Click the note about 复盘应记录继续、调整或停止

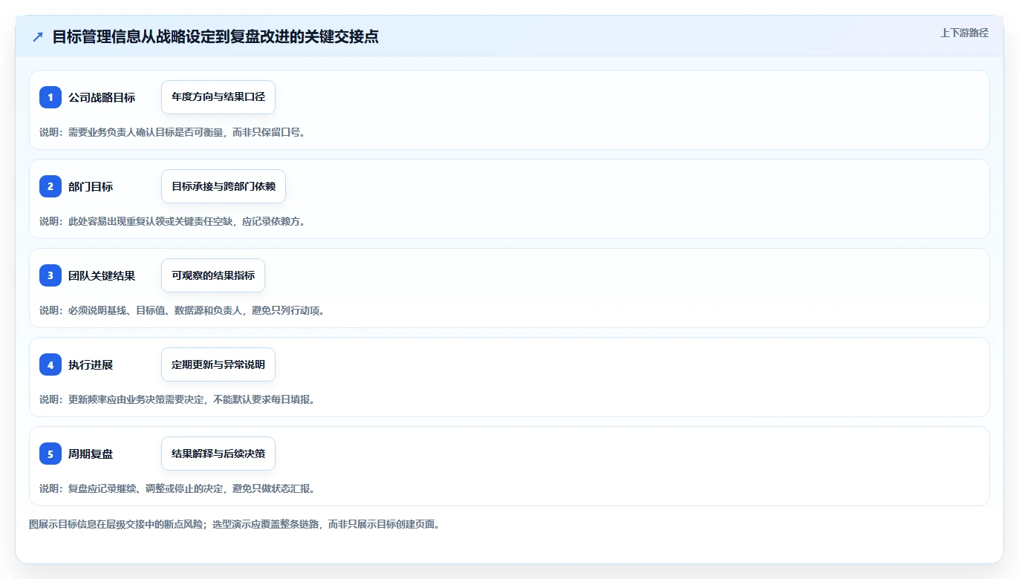point(178,488)
